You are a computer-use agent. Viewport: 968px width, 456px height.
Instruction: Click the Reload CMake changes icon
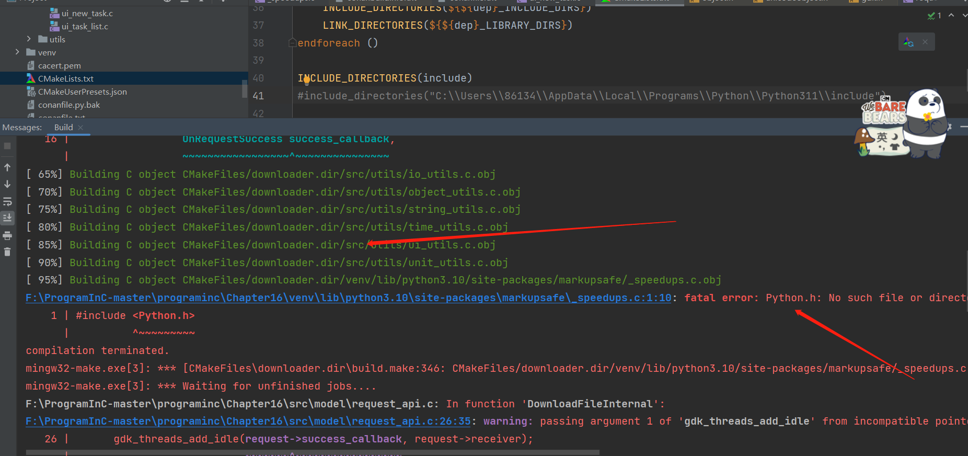pos(909,42)
